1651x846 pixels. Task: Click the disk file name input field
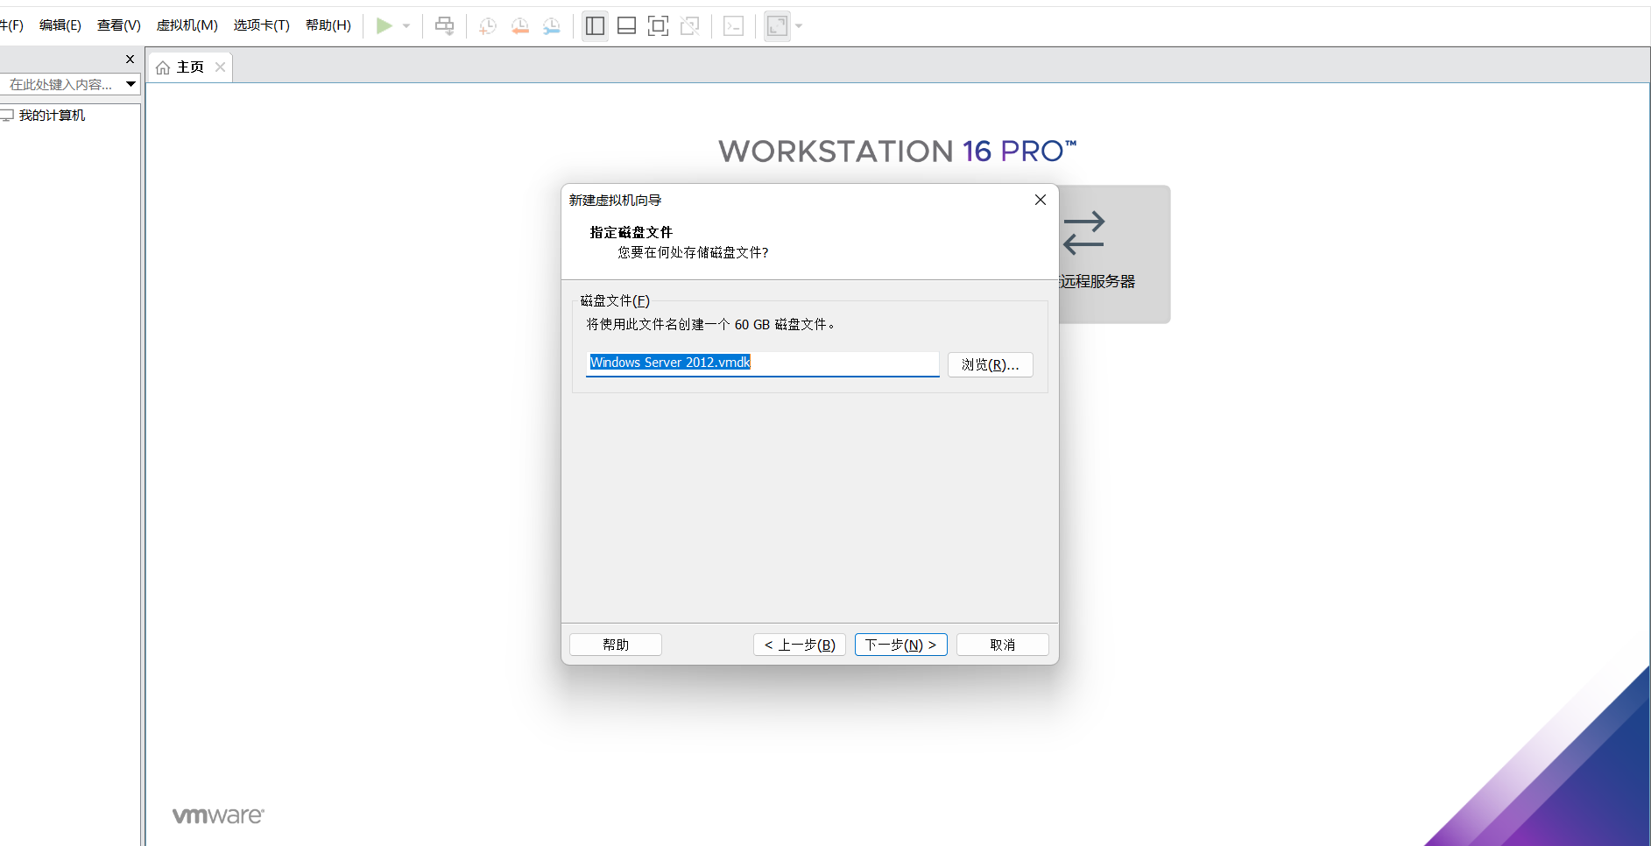(763, 363)
